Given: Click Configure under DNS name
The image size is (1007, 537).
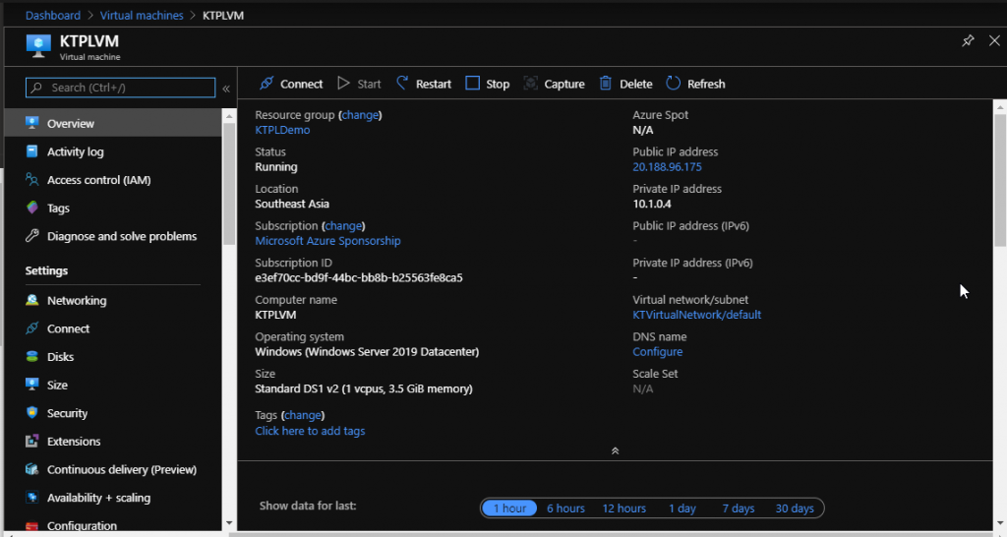Looking at the screenshot, I should [x=657, y=352].
